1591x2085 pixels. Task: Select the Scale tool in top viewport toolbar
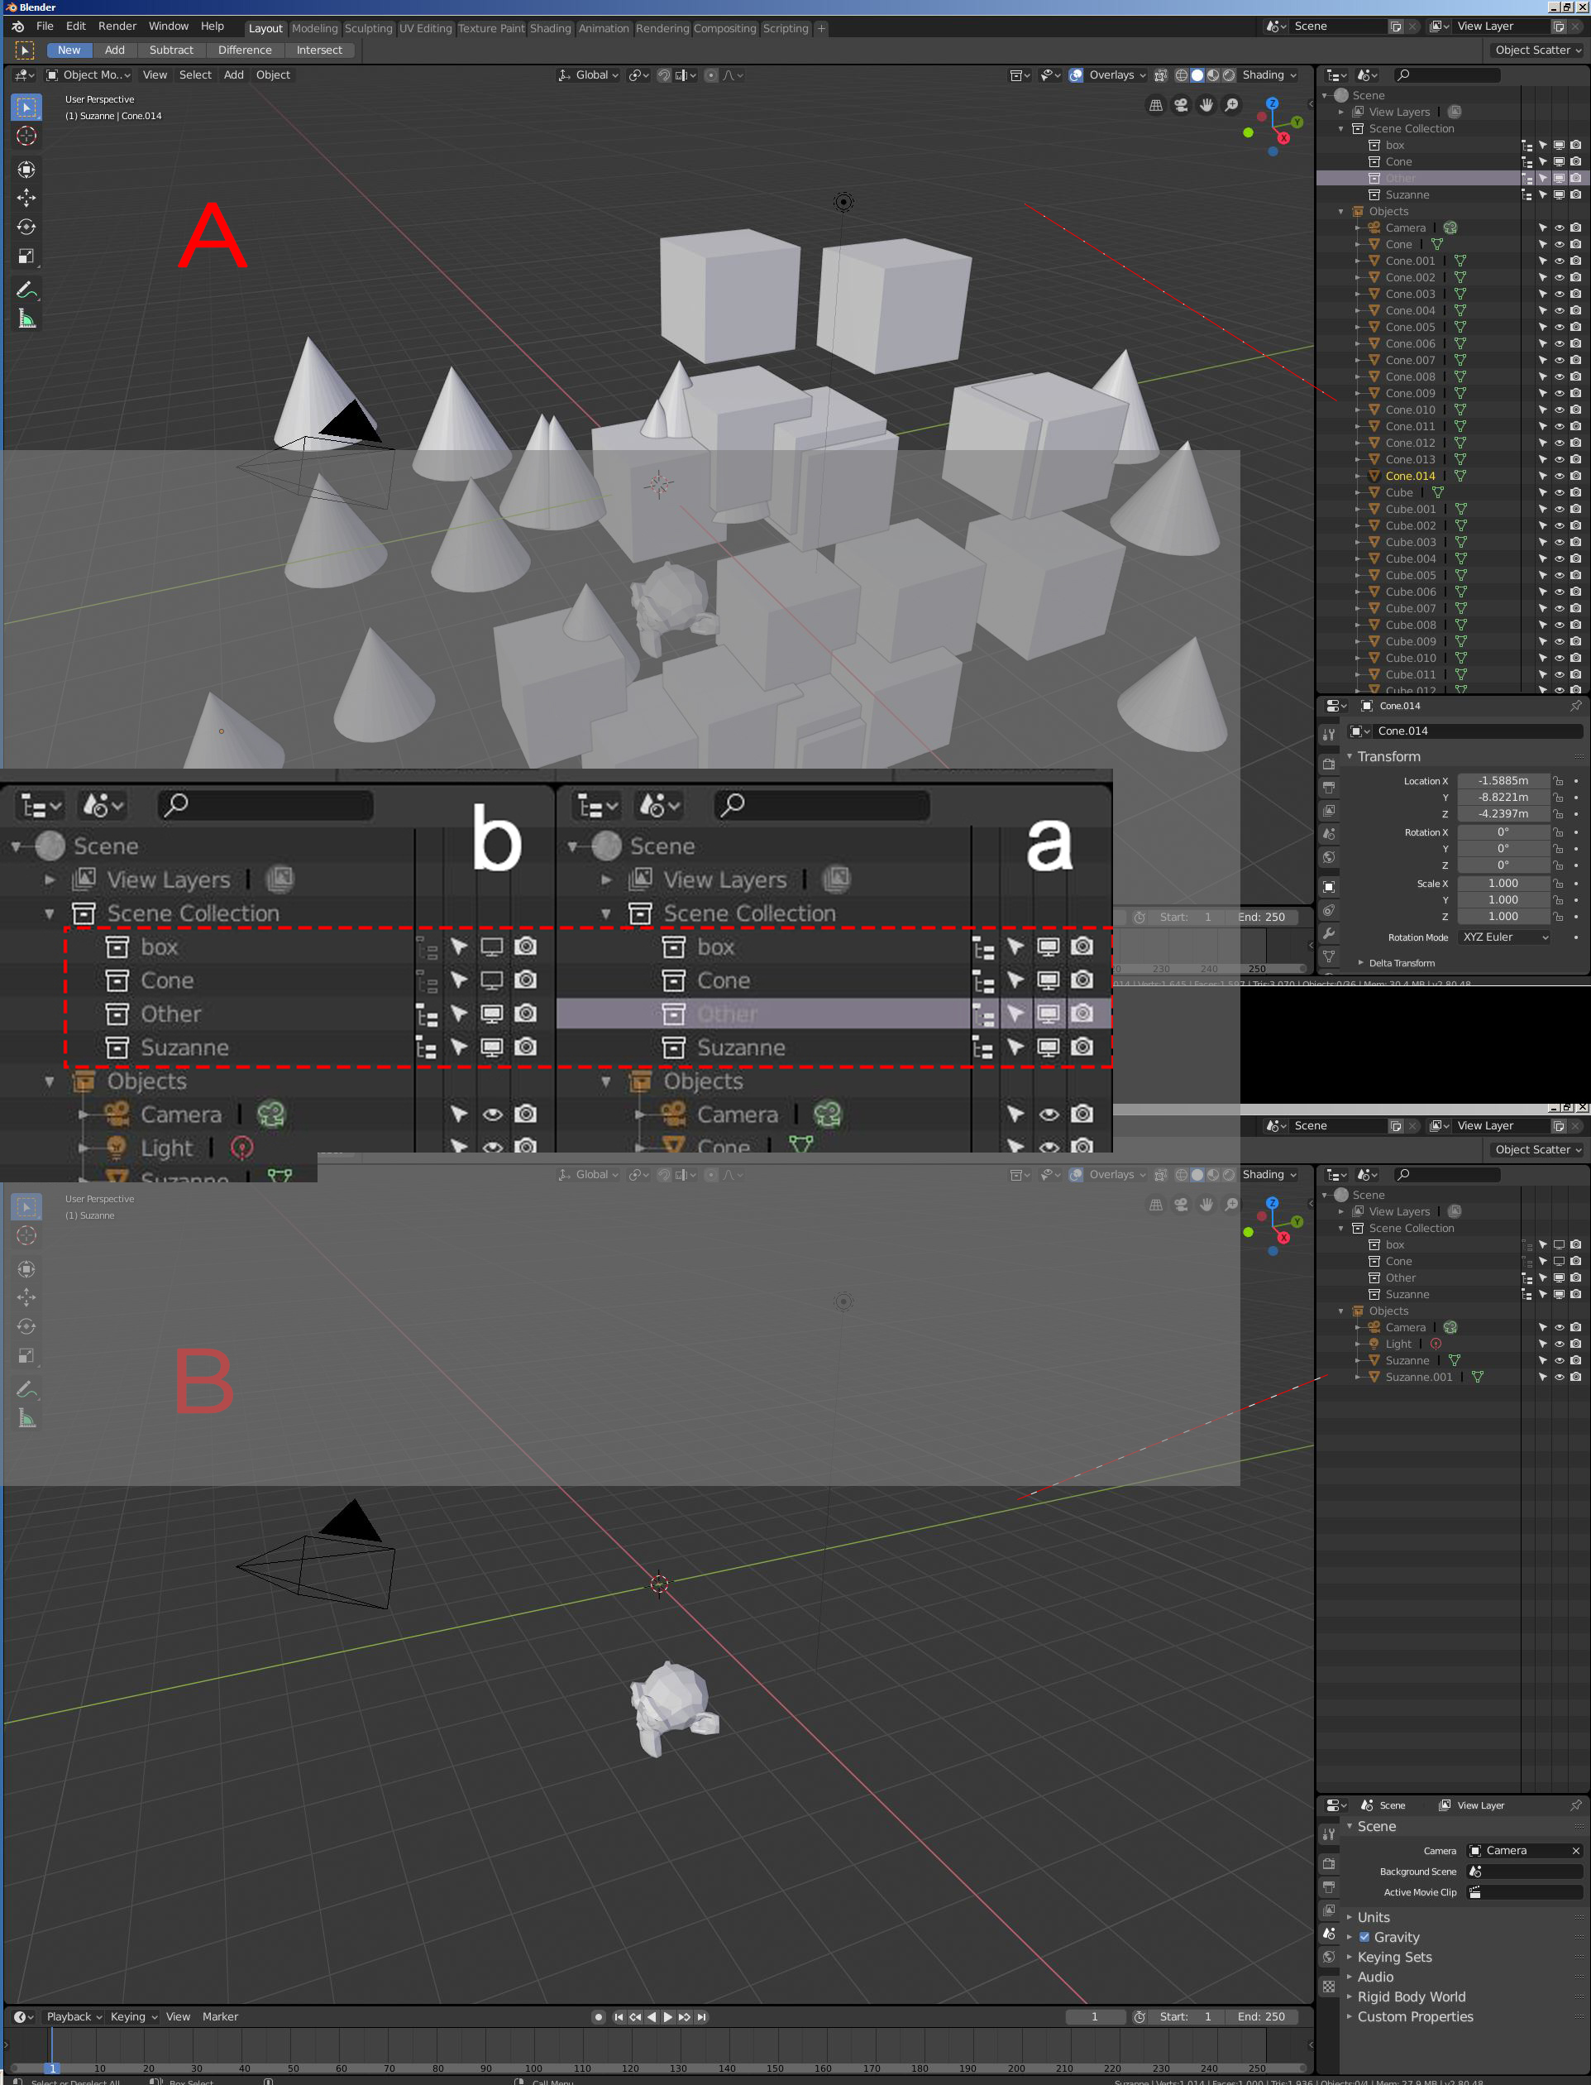(26, 256)
